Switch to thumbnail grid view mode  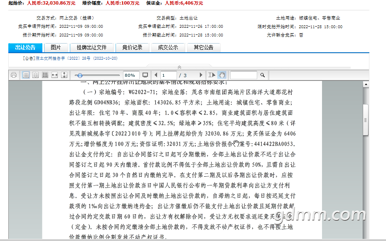pyautogui.click(x=45, y=75)
